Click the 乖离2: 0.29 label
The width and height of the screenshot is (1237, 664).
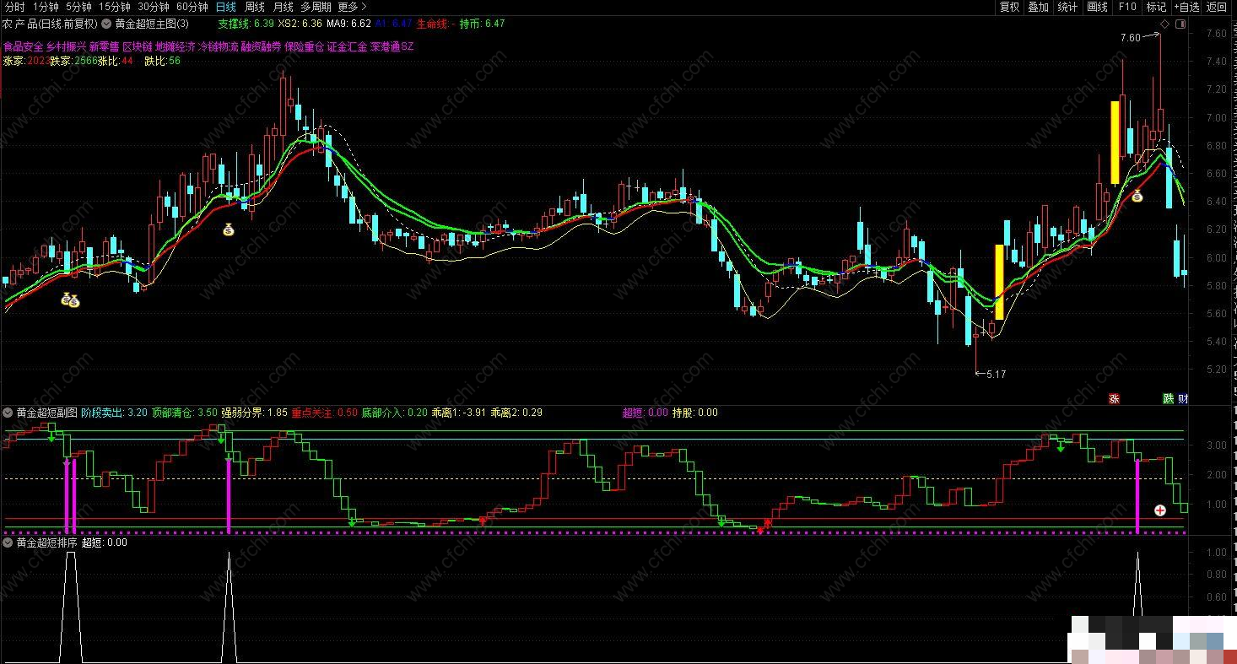[x=516, y=413]
